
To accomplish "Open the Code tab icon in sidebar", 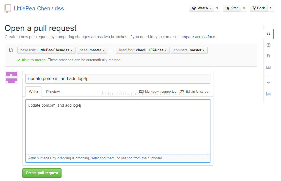I will point(268,34).
